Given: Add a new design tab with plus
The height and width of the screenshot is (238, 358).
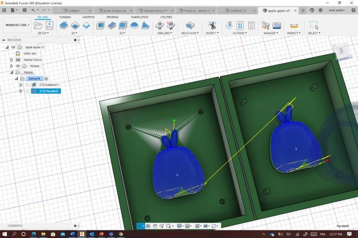Looking at the screenshot, I should [x=303, y=10].
